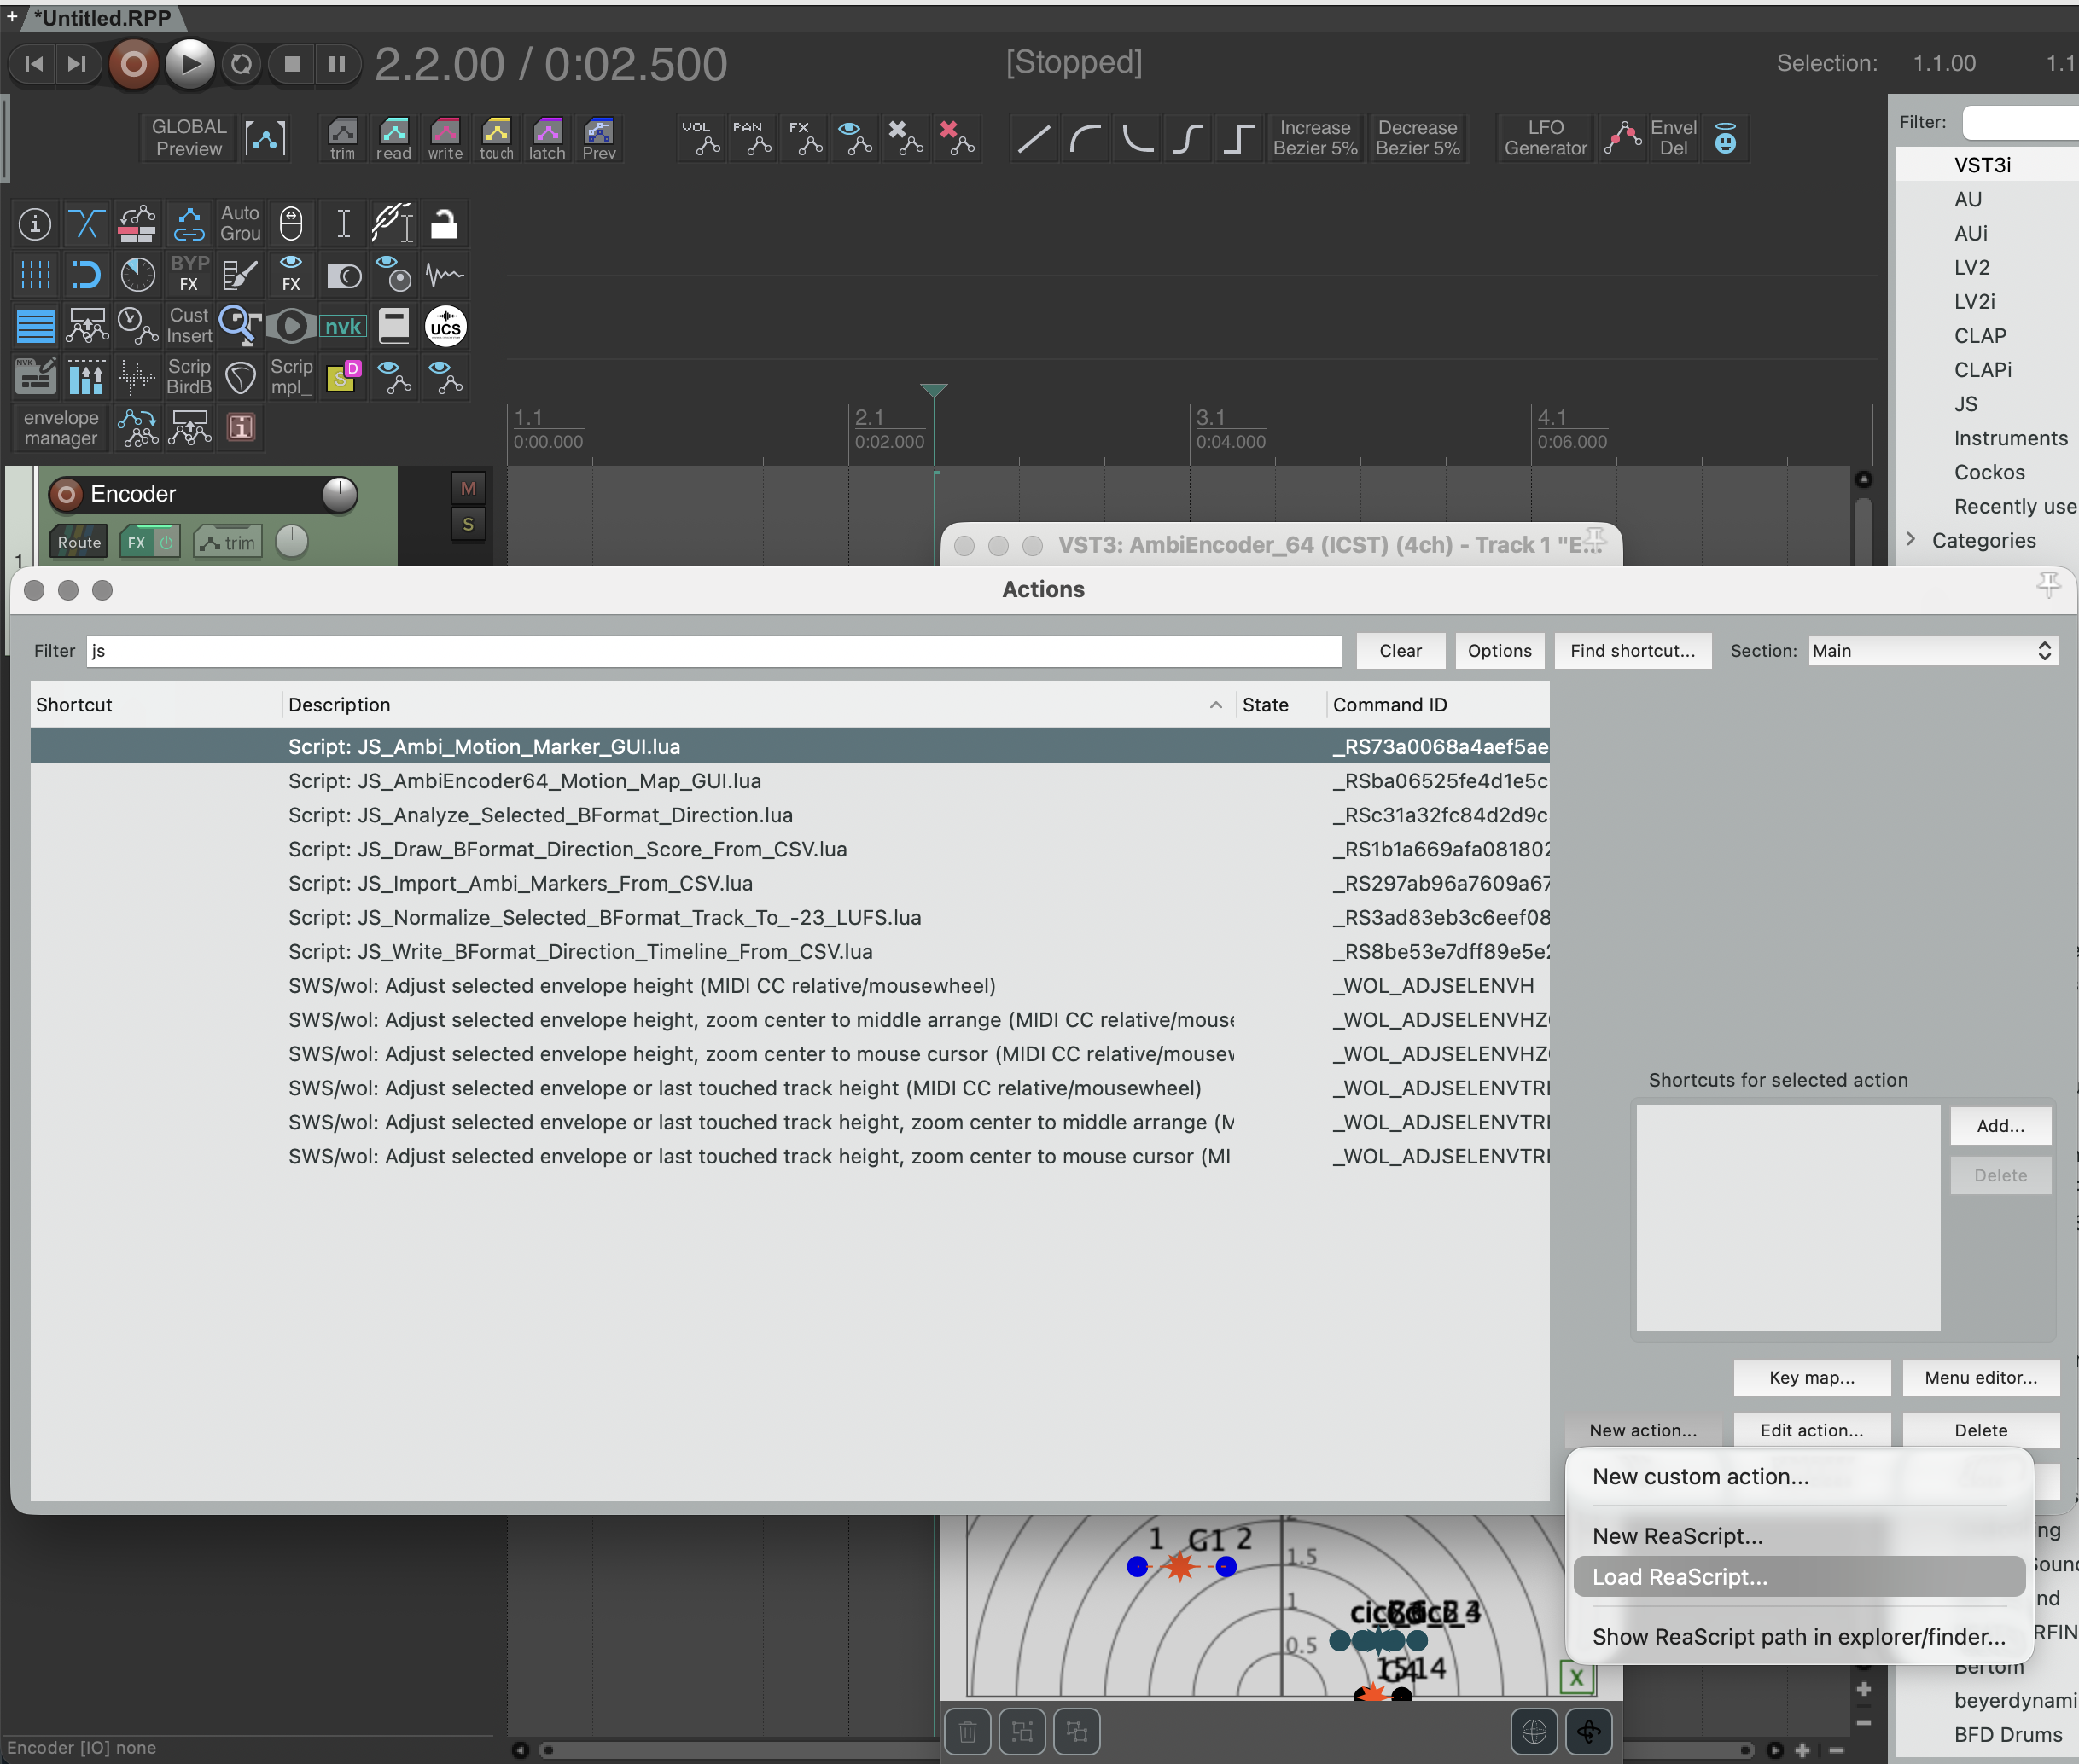Click Add... shortcut button
The width and height of the screenshot is (2079, 1764).
pyautogui.click(x=2000, y=1126)
